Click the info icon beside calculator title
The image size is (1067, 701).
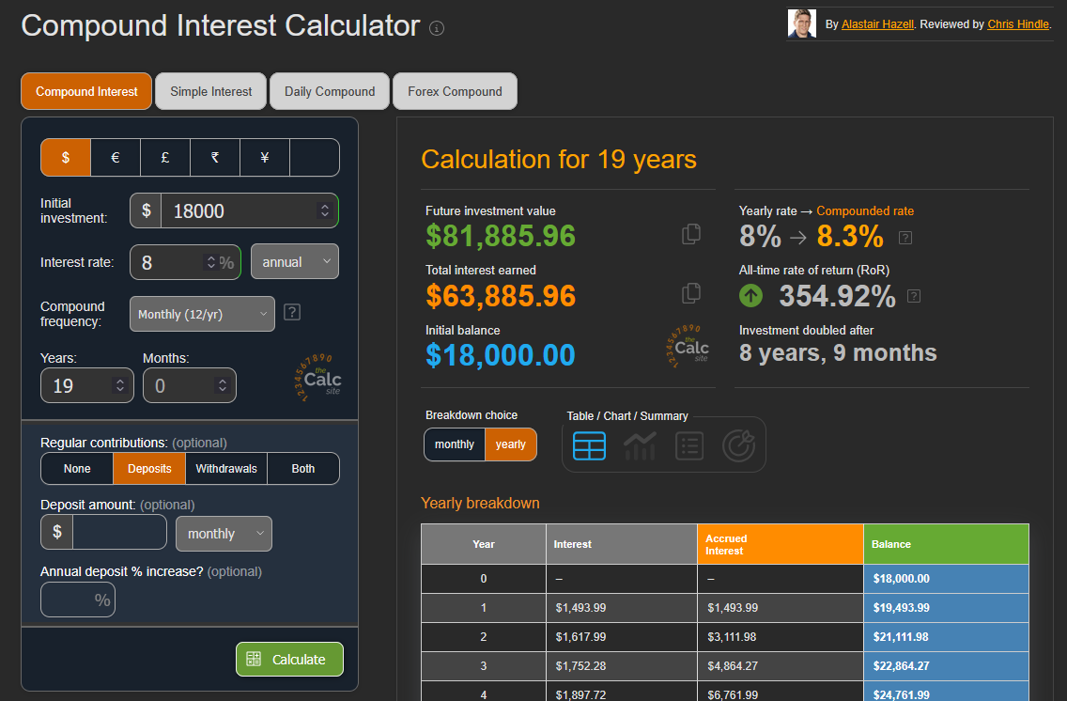point(437,28)
